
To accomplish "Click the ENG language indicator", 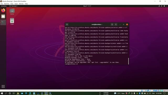I will [153, 93].
